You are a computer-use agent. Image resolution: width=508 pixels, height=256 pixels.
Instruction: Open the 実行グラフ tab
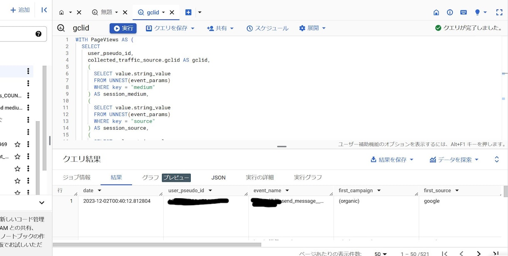point(308,177)
